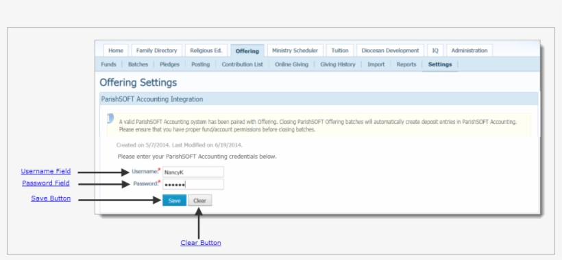The width and height of the screenshot is (562, 260).
Task: Open the Administration tab
Action: [469, 51]
